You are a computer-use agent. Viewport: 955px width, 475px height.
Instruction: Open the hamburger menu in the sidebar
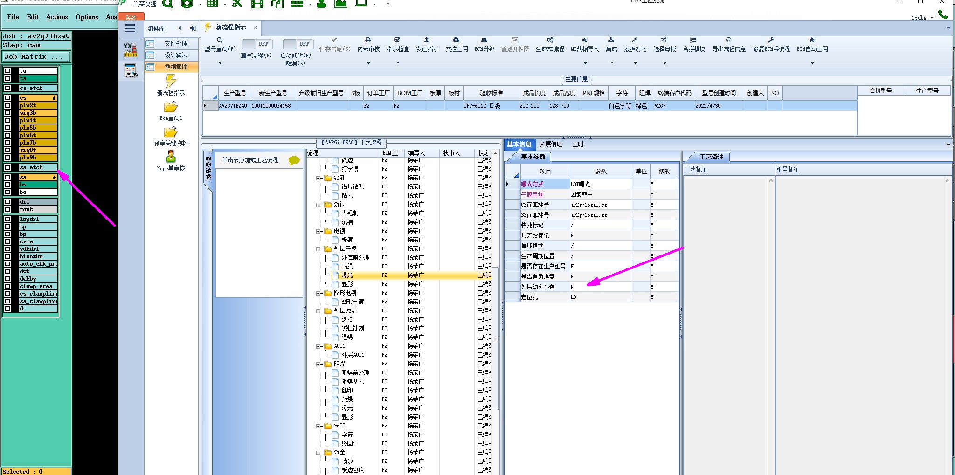click(x=131, y=28)
